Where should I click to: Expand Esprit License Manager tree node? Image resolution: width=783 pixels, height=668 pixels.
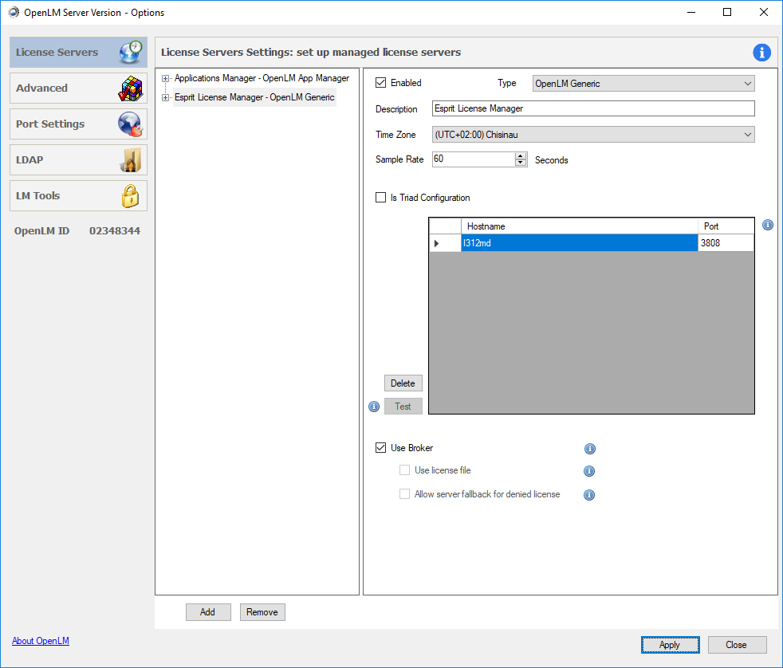pos(166,98)
